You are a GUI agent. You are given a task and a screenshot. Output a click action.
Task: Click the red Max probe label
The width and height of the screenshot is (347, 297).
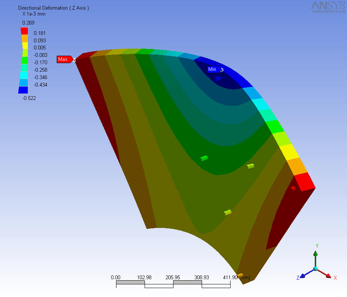coord(65,59)
